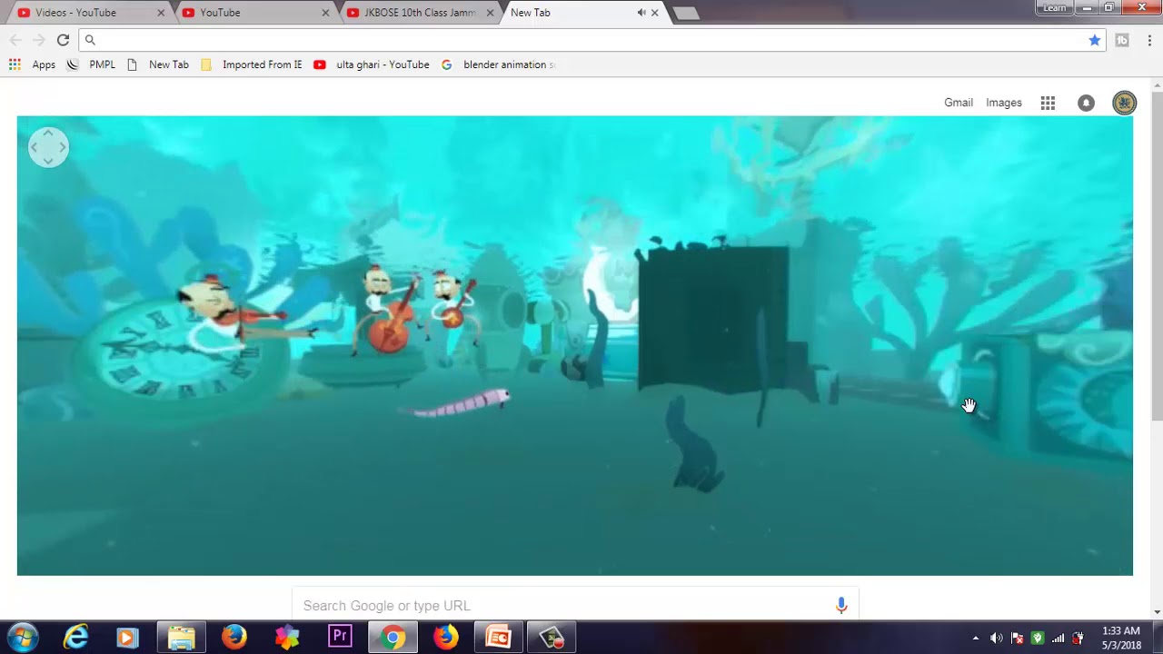1163x654 pixels.
Task: Open the system volume icon
Action: [x=997, y=638]
